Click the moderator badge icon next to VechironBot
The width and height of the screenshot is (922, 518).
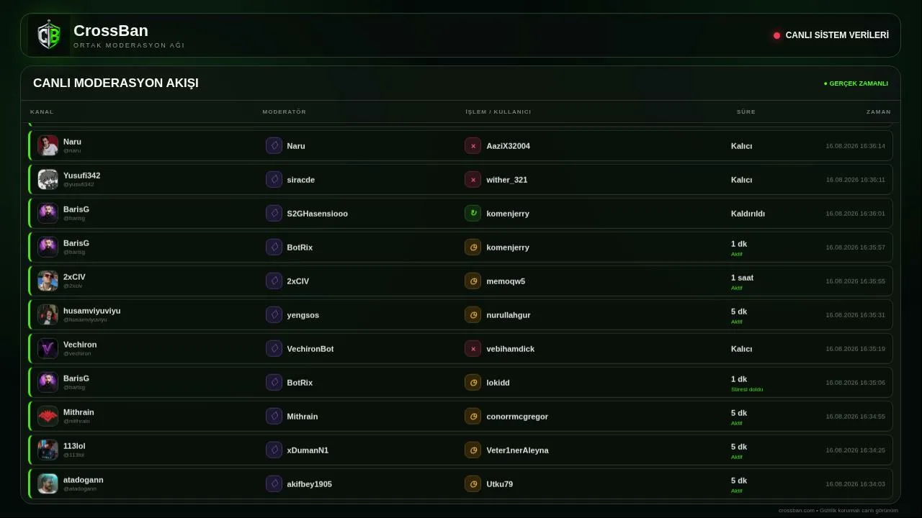point(274,349)
